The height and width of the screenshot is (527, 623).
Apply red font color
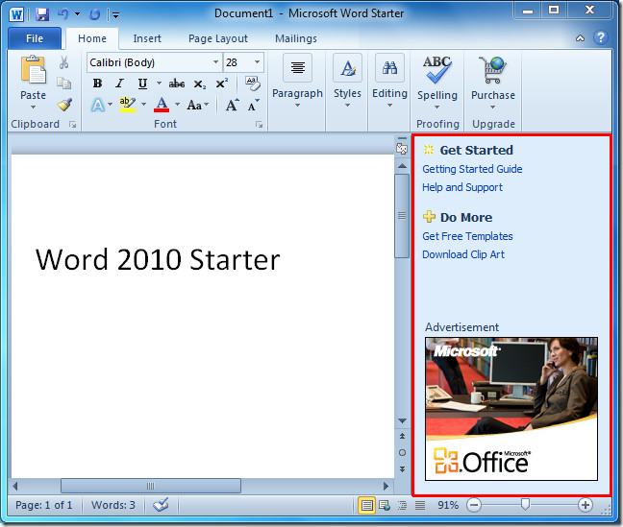tap(162, 105)
